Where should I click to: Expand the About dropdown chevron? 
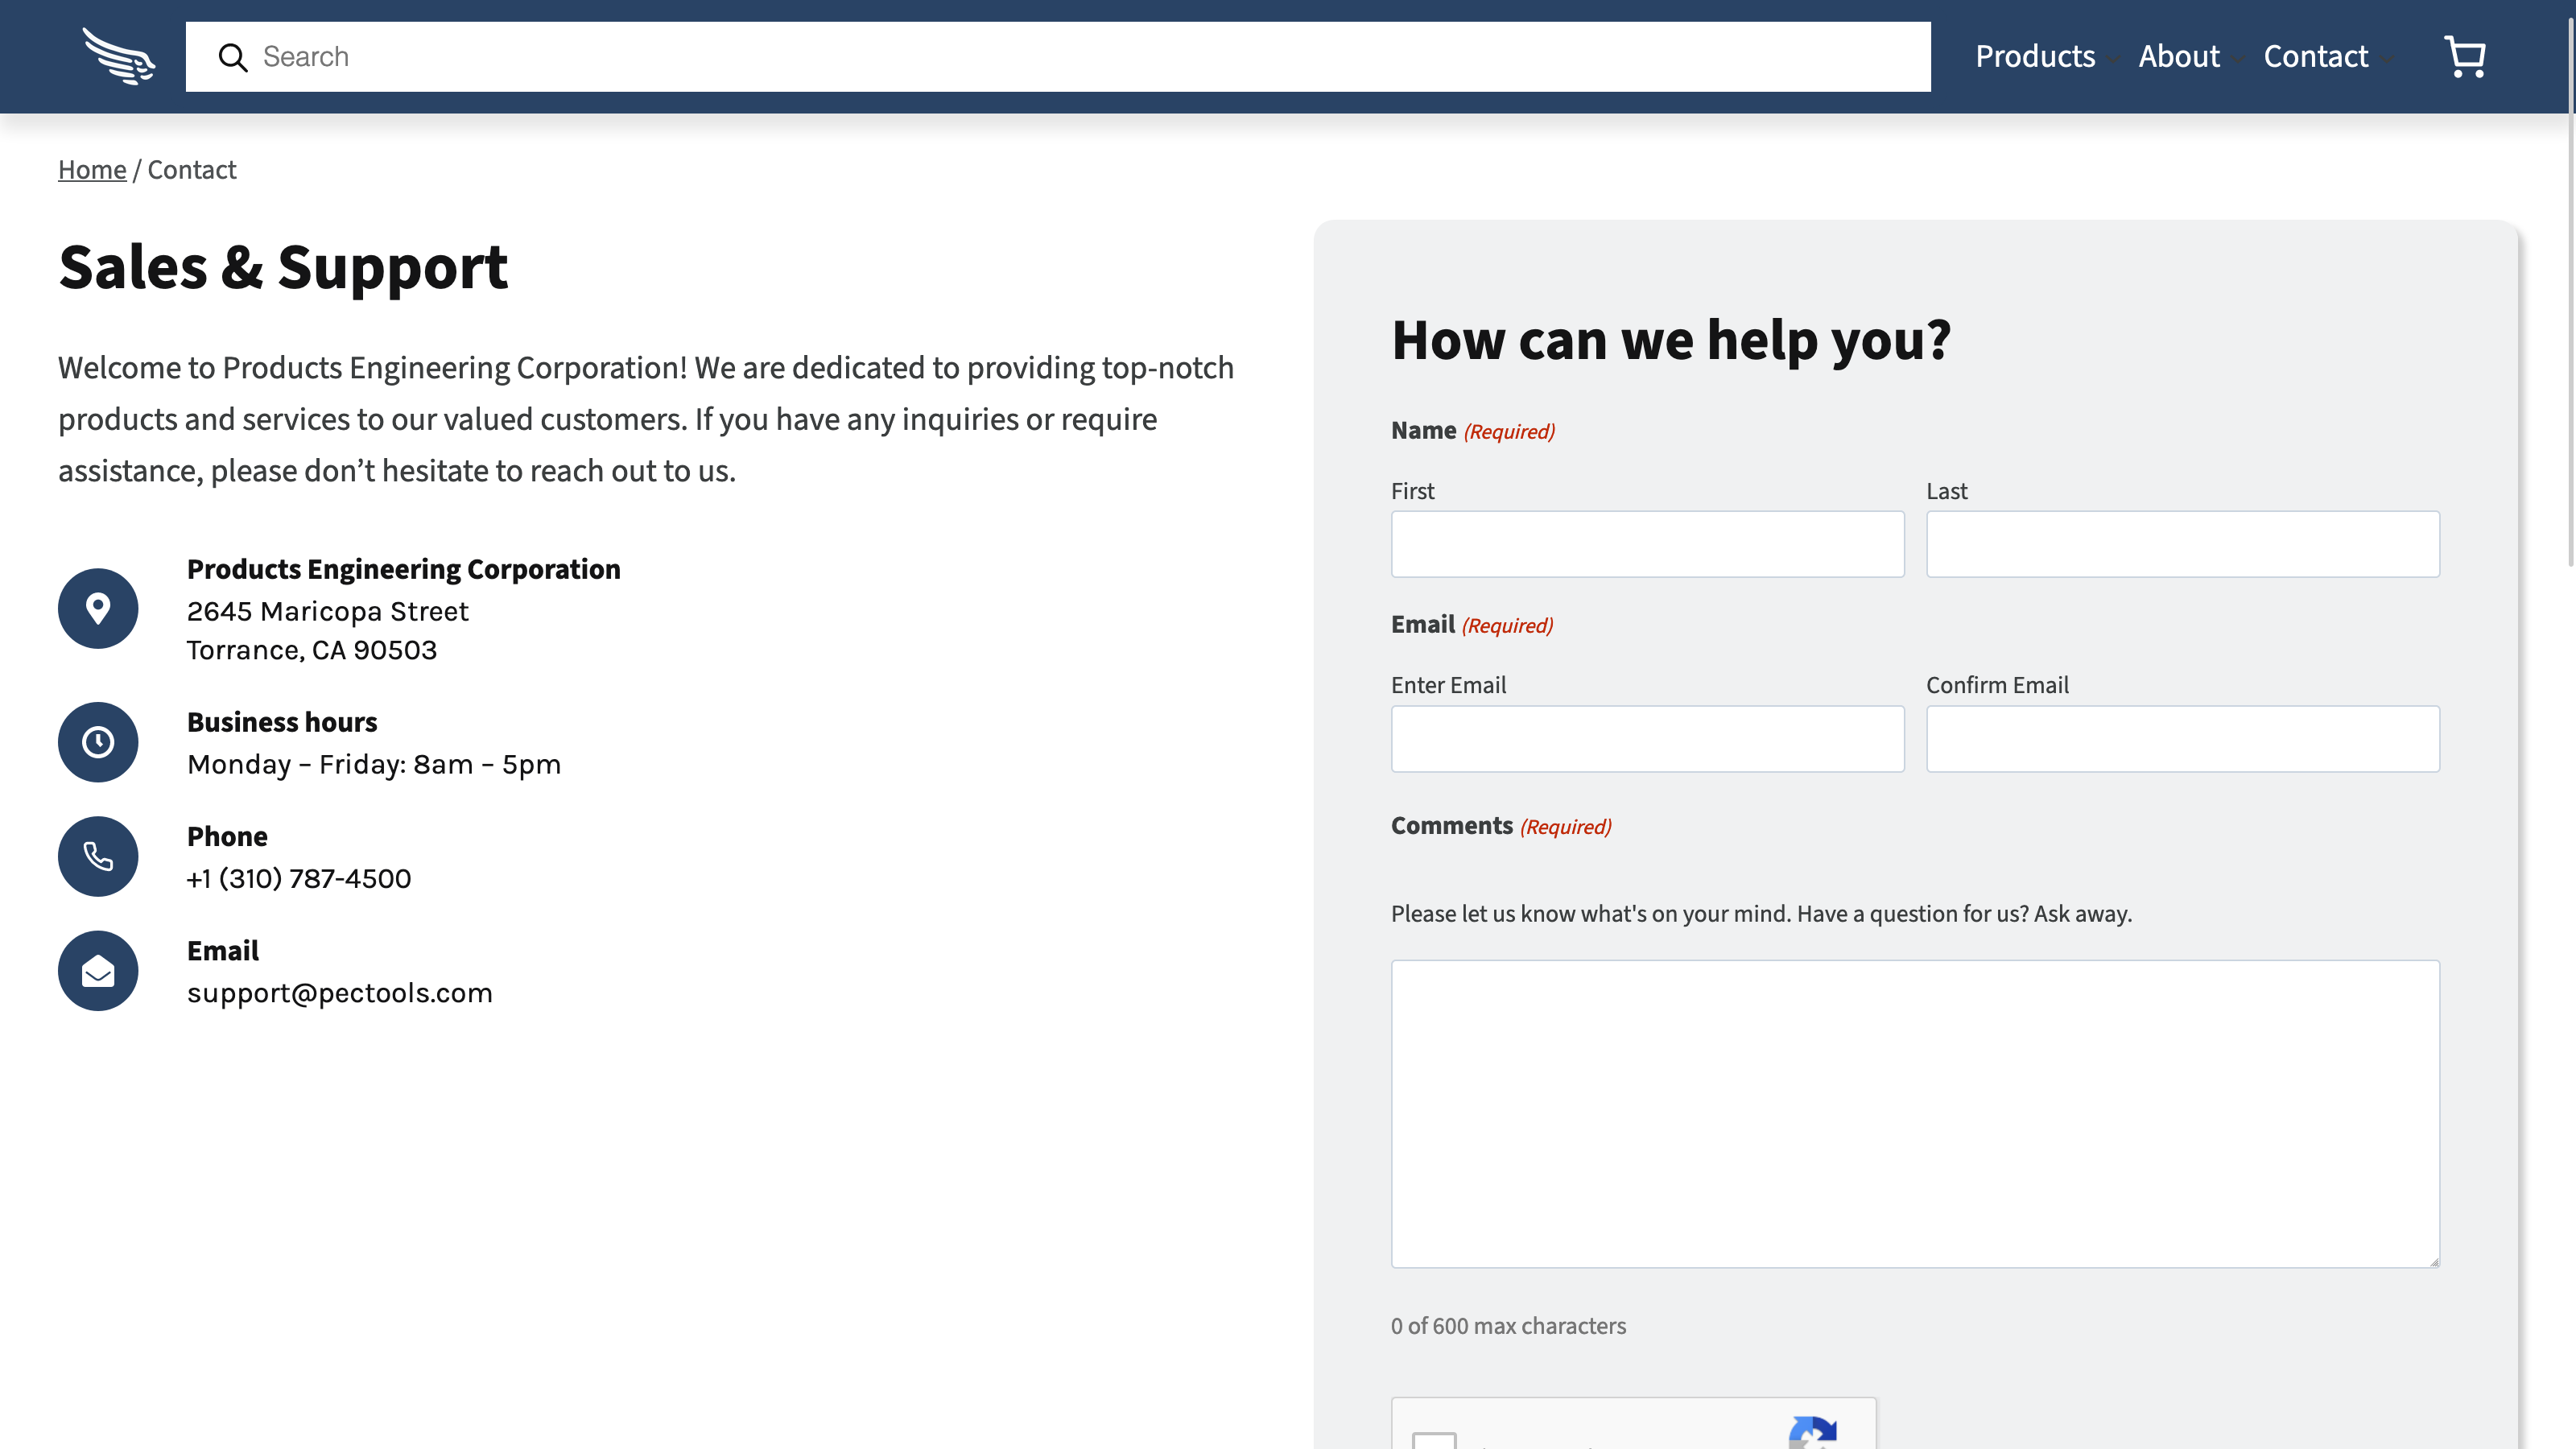[2239, 60]
